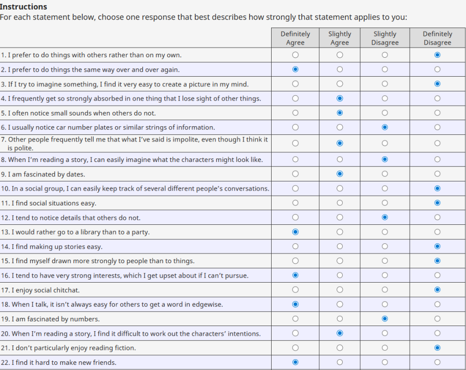Select Definitely Agree for enjoy social chitchat
The height and width of the screenshot is (370, 466).
(295, 290)
